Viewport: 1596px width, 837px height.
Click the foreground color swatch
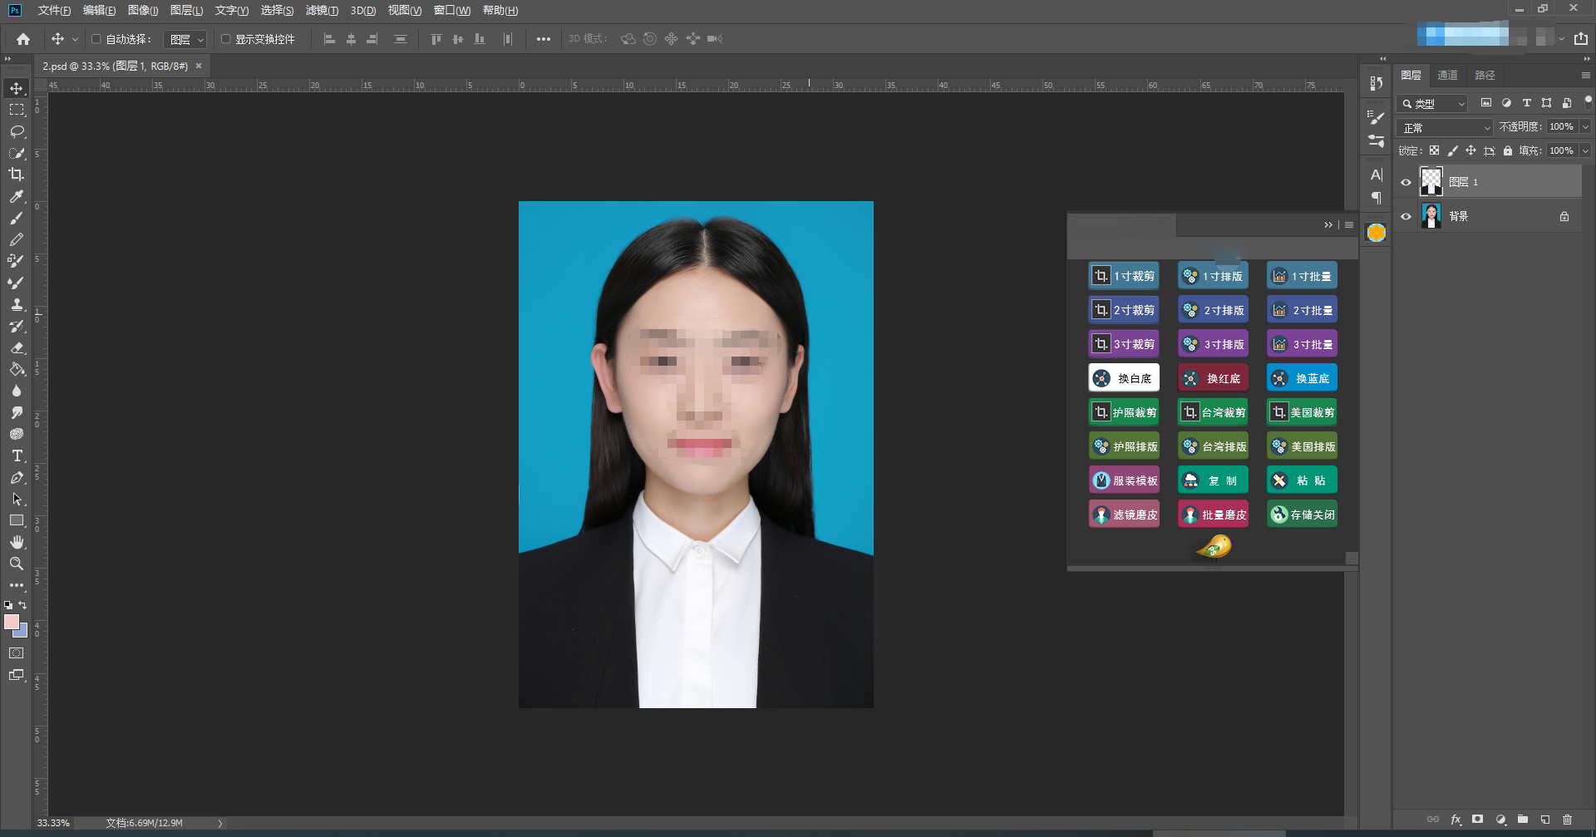click(11, 622)
